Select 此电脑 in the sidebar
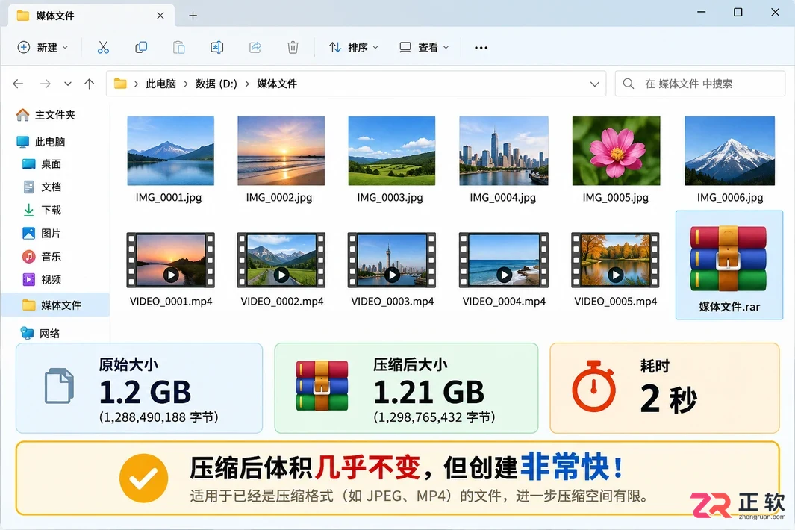Image resolution: width=795 pixels, height=530 pixels. (40, 142)
